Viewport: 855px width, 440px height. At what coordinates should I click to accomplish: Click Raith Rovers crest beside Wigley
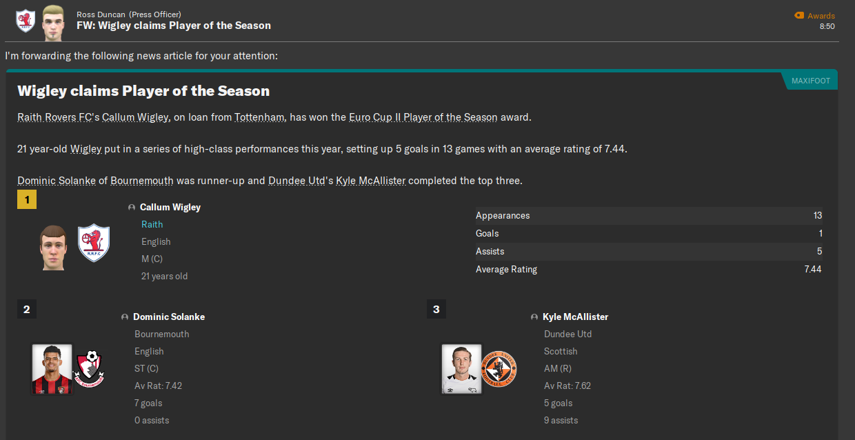pyautogui.click(x=93, y=243)
